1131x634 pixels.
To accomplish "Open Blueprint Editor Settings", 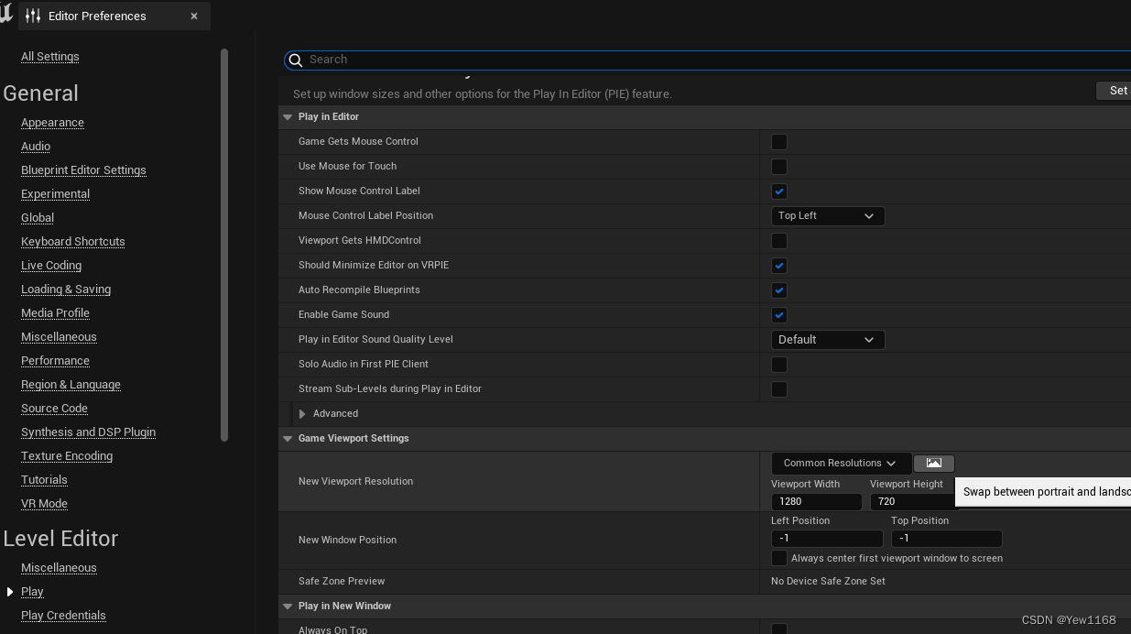I will pyautogui.click(x=83, y=170).
